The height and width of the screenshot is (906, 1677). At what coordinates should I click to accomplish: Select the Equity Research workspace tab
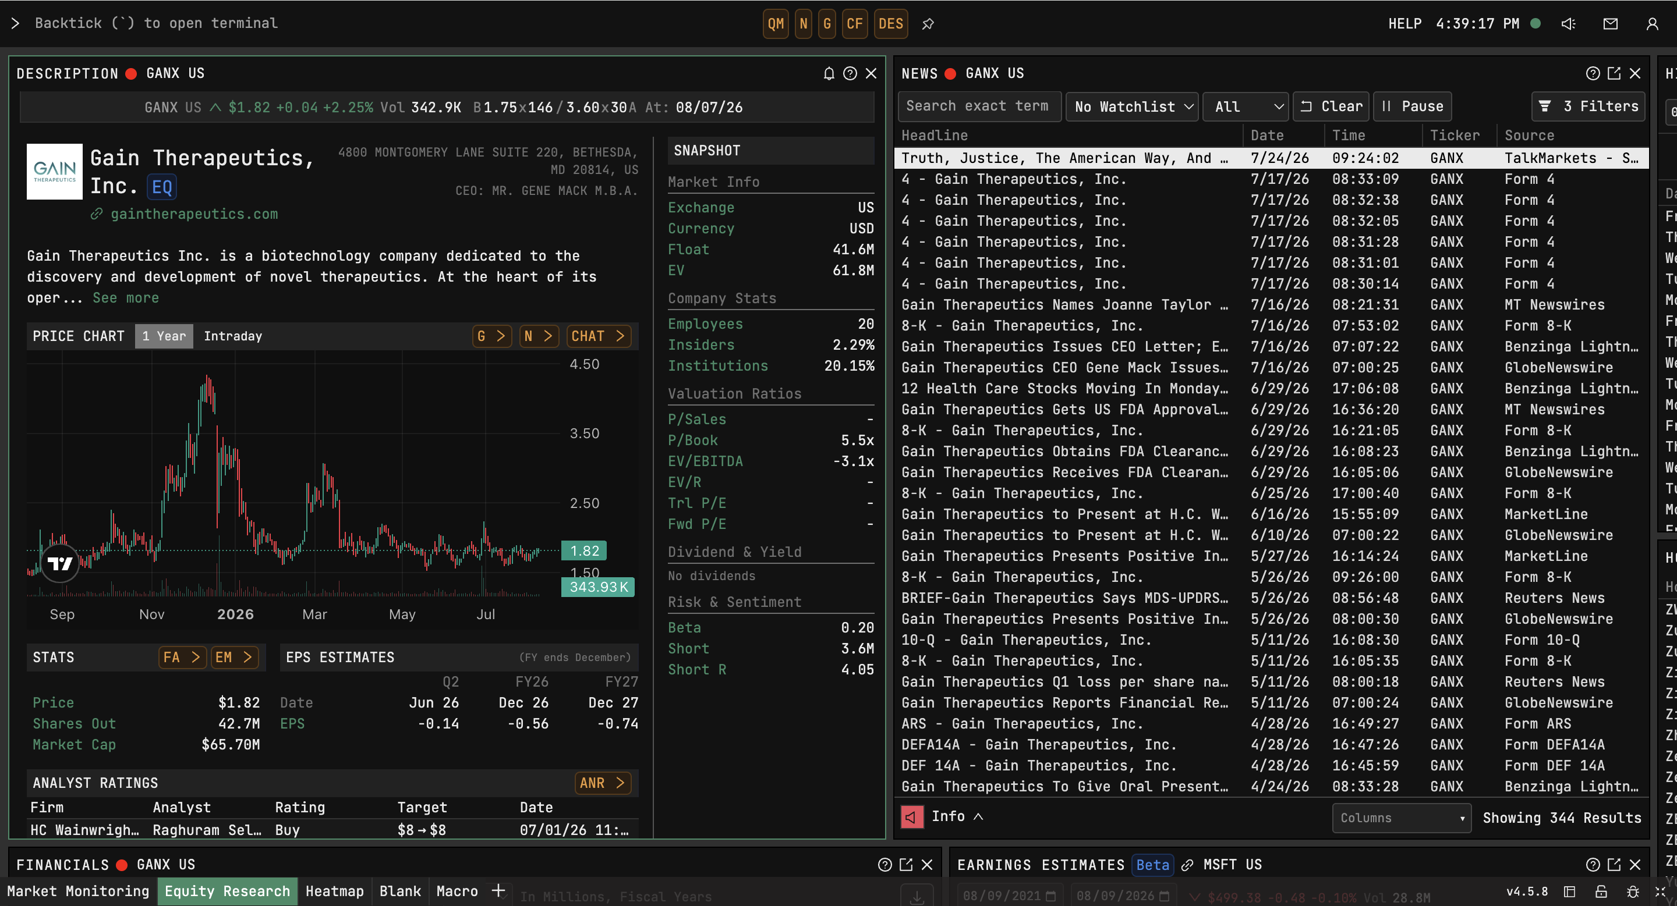pyautogui.click(x=227, y=891)
